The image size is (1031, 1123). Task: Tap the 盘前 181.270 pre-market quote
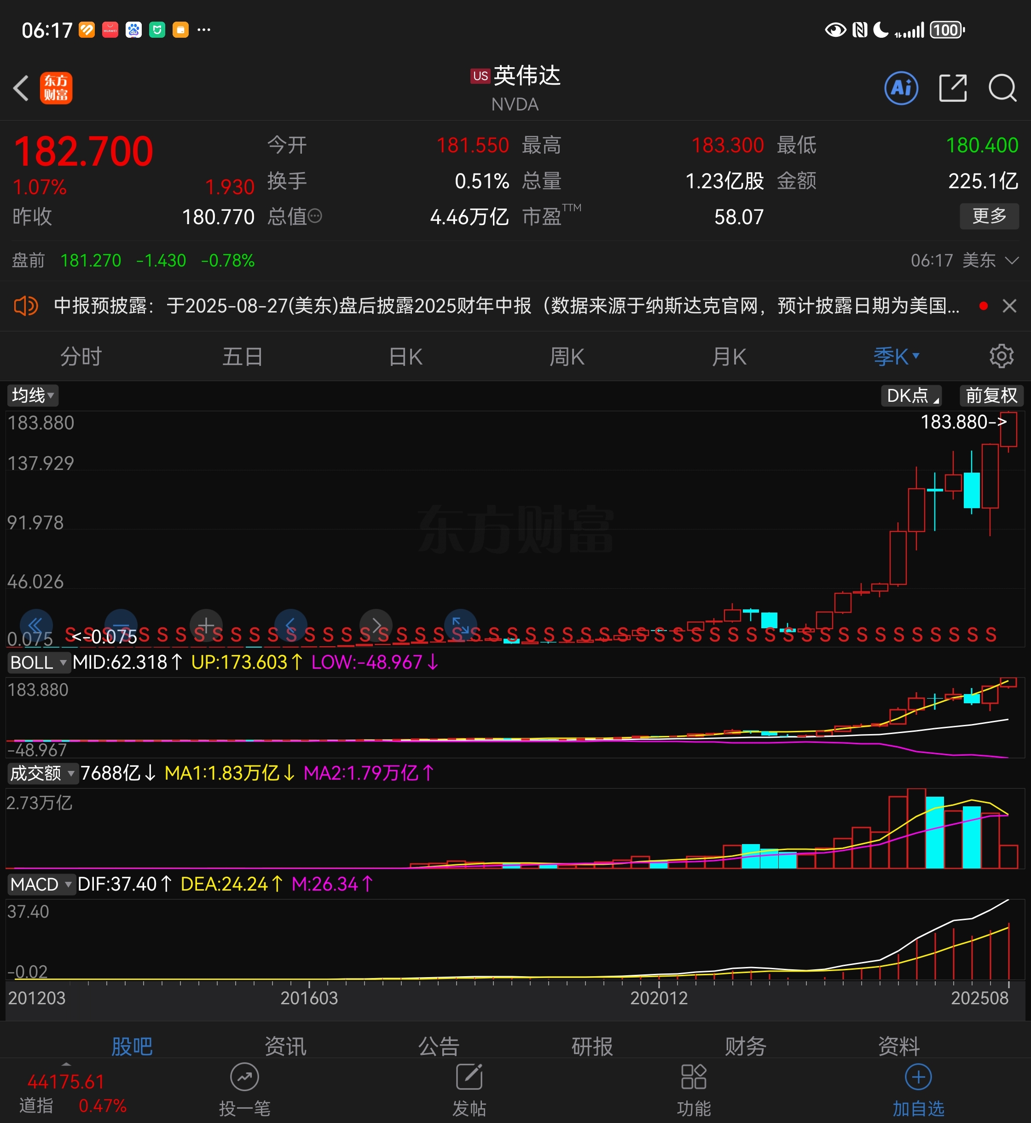click(133, 260)
